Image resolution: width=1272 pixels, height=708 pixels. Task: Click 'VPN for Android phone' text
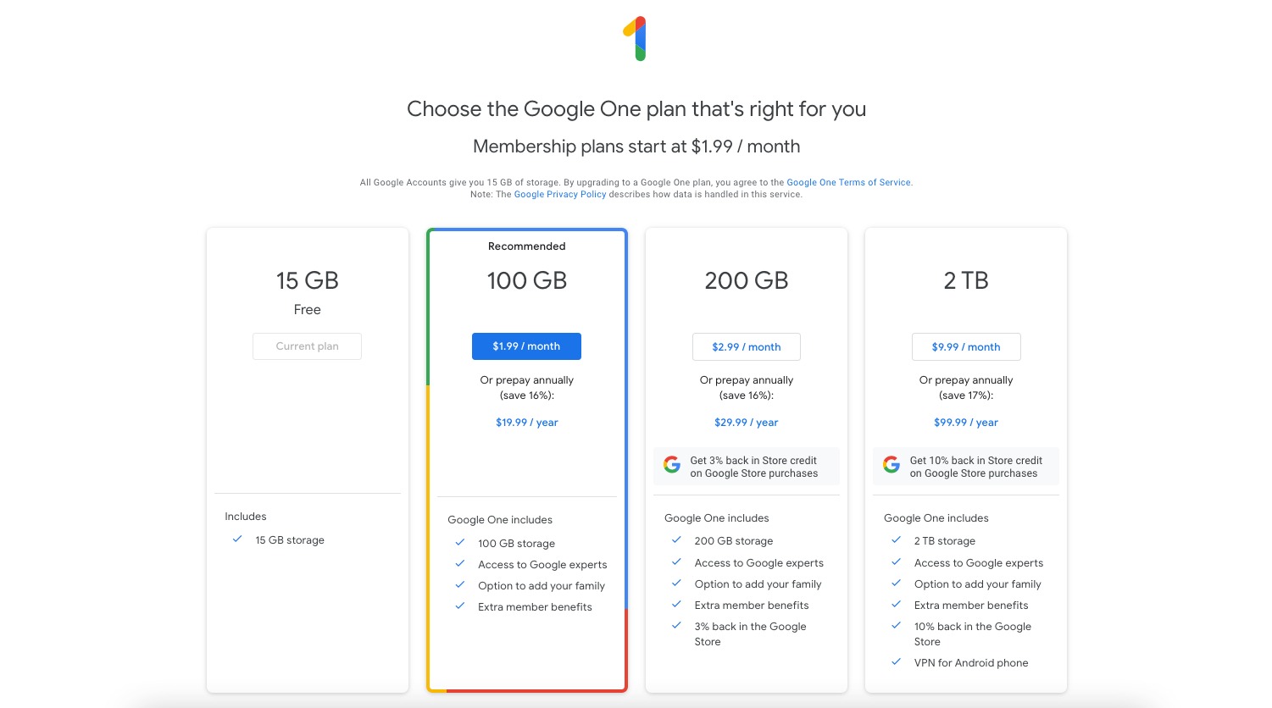coord(971,663)
